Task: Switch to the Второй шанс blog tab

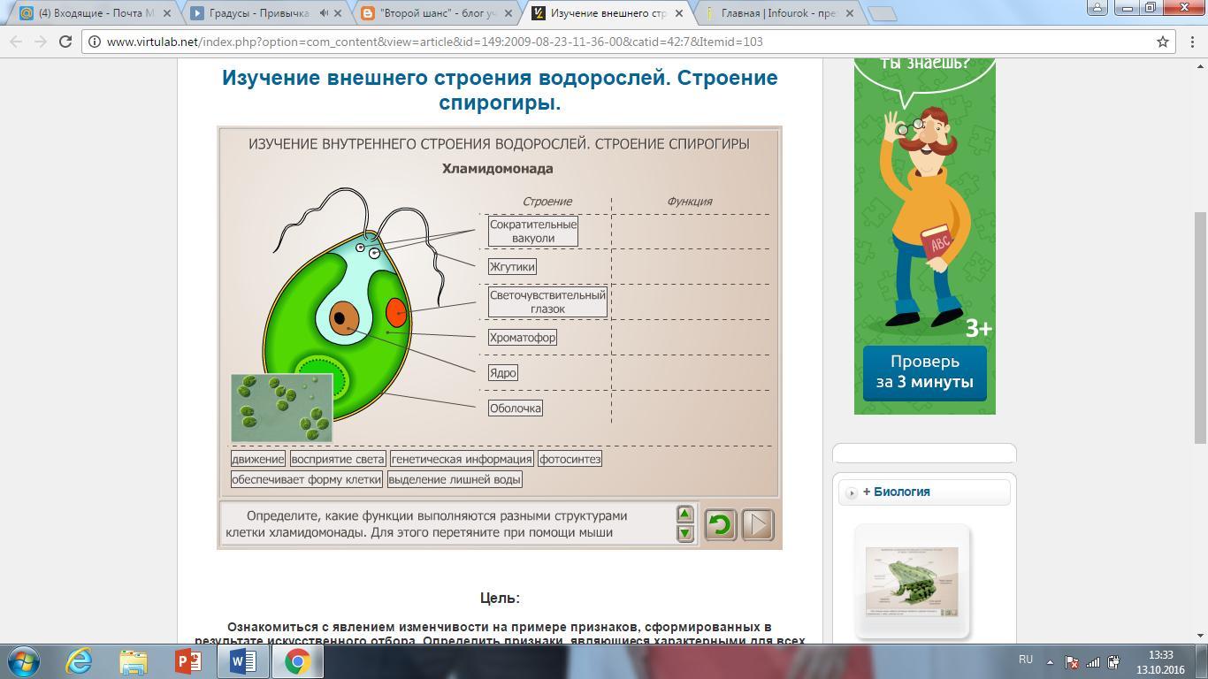Action: click(x=438, y=13)
